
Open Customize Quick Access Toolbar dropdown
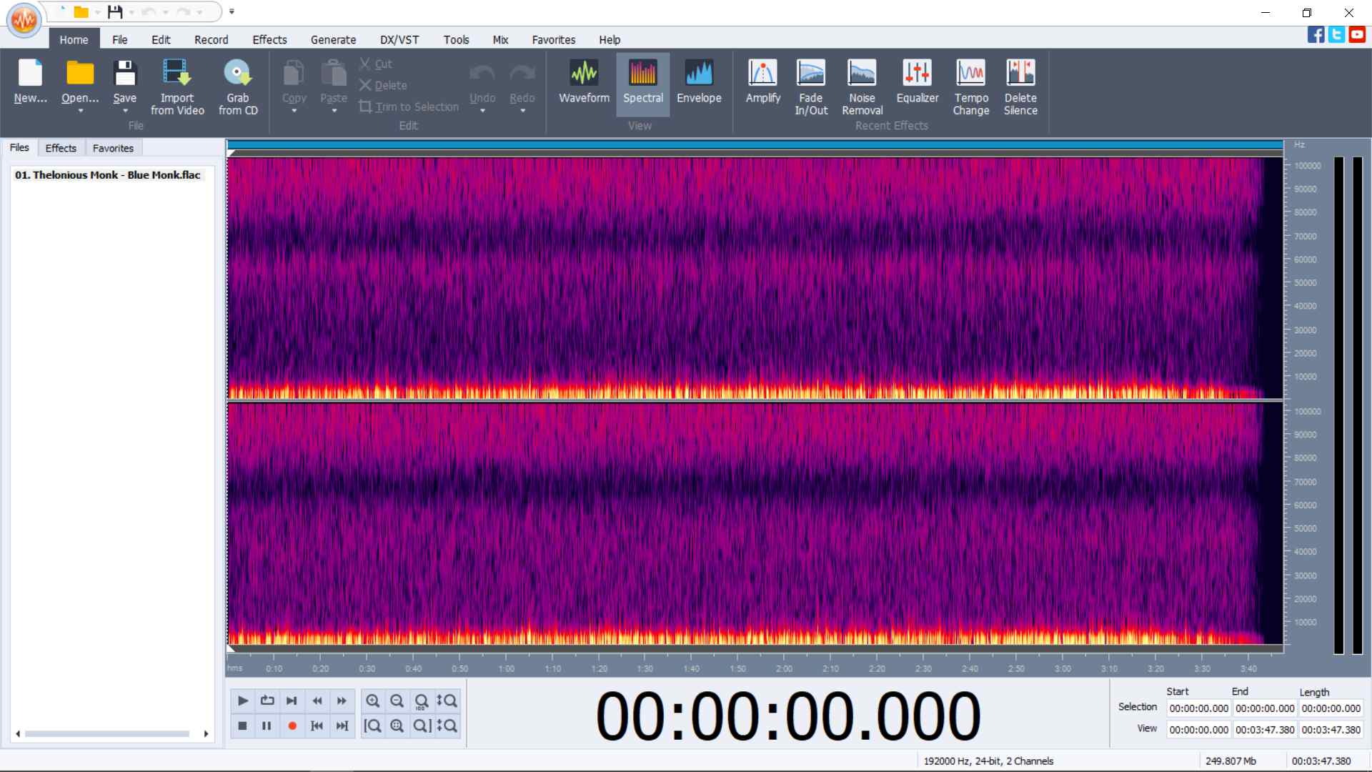[232, 11]
